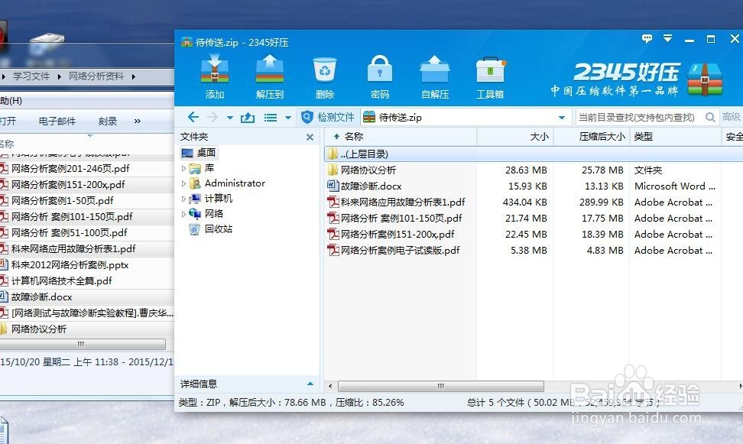Open the 助(H) help menu in Explorer
Image resolution: width=743 pixels, height=444 pixels.
tap(11, 101)
